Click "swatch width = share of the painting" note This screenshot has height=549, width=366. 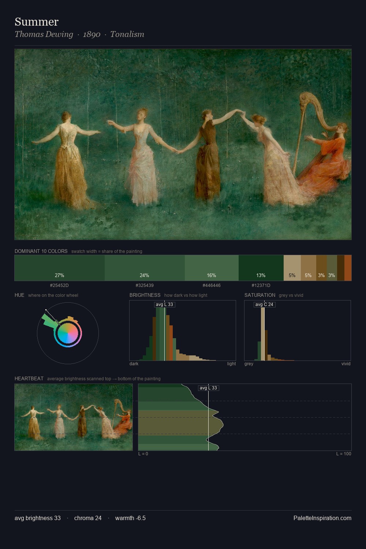(107, 251)
